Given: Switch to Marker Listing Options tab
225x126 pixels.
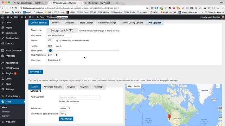Looking at the screenshot, I should [x=132, y=23].
